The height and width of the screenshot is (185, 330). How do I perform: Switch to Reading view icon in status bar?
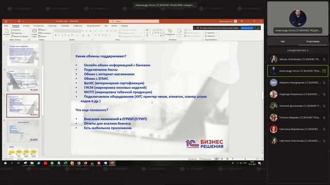(x=227, y=159)
